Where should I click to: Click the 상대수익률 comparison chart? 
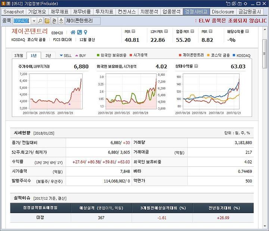tap(211, 91)
